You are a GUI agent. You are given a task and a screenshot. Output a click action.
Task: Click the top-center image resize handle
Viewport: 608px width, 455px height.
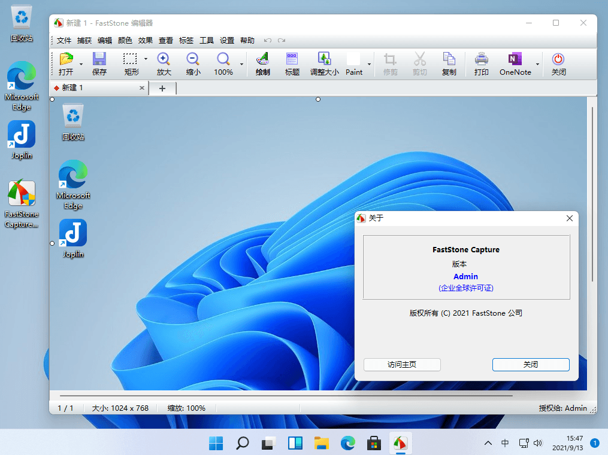coord(318,99)
